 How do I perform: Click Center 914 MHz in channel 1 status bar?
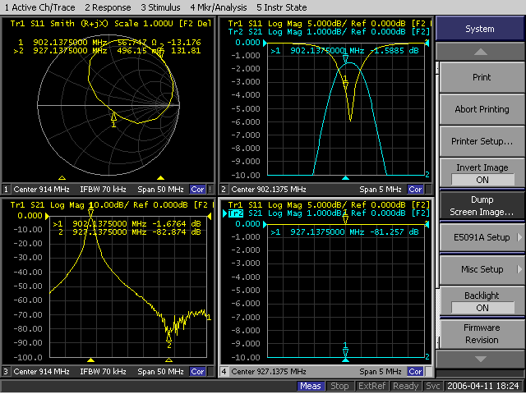tap(41, 190)
